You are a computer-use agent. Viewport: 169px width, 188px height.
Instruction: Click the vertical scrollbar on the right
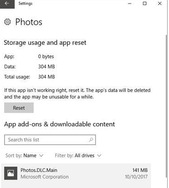tap(166, 106)
